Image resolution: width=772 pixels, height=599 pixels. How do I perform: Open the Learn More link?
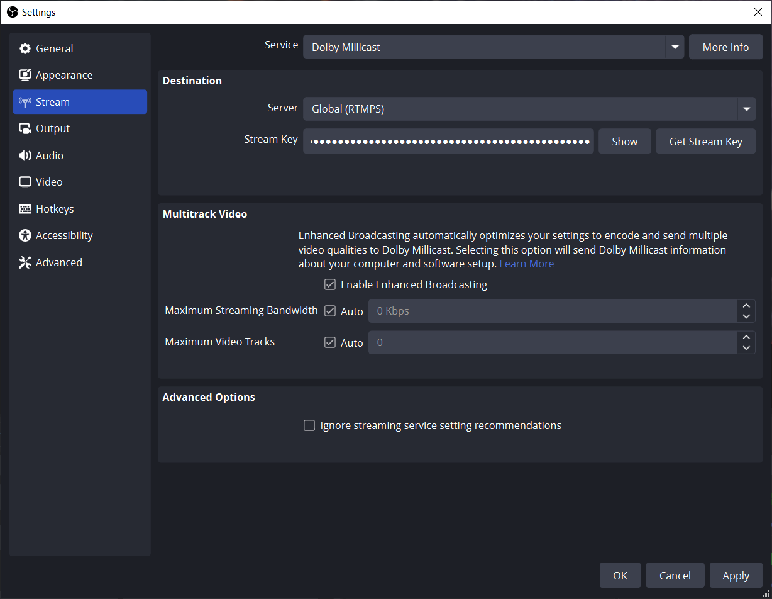[527, 264]
